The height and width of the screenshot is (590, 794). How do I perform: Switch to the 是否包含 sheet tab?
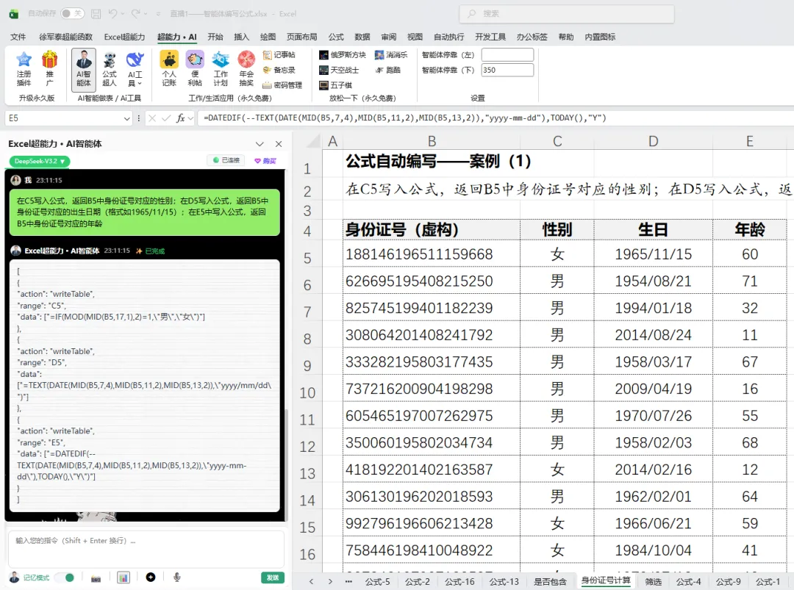[550, 581]
